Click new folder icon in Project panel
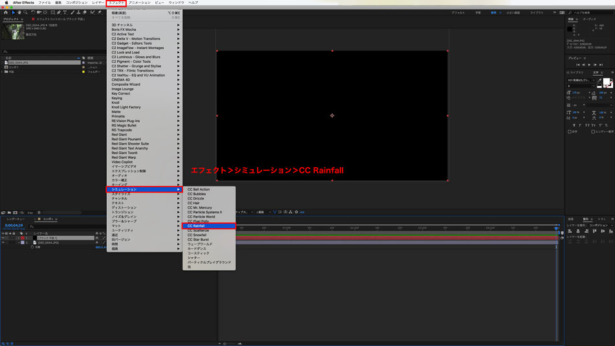 [x=9, y=213]
